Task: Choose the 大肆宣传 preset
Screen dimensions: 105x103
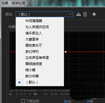Action: [x=40, y=39]
